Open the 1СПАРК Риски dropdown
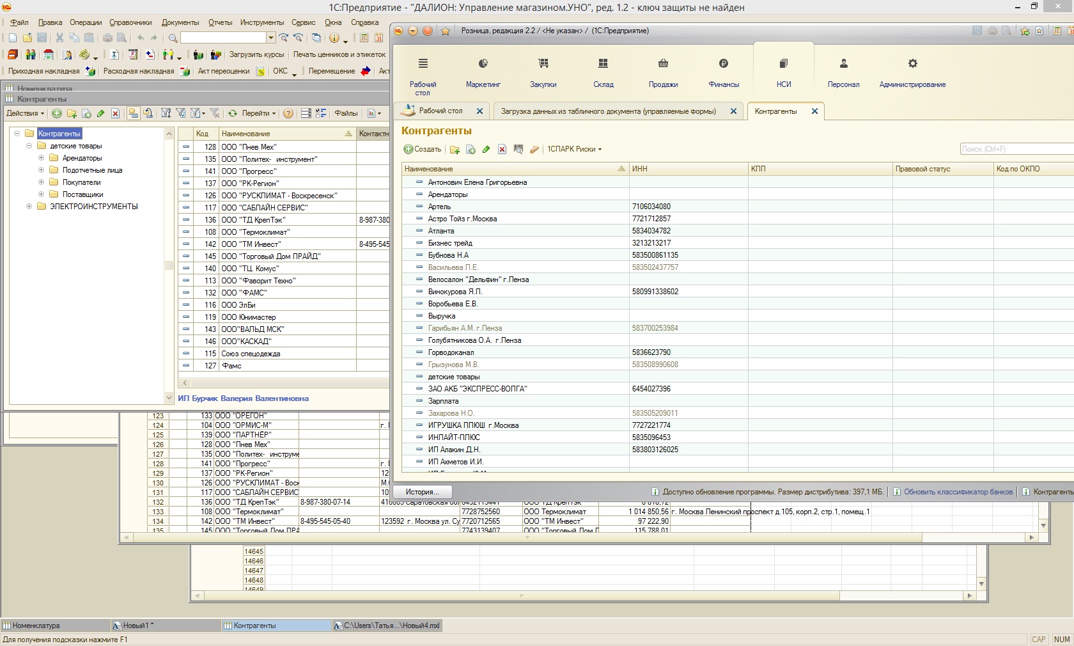The height and width of the screenshot is (646, 1074). pos(574,149)
